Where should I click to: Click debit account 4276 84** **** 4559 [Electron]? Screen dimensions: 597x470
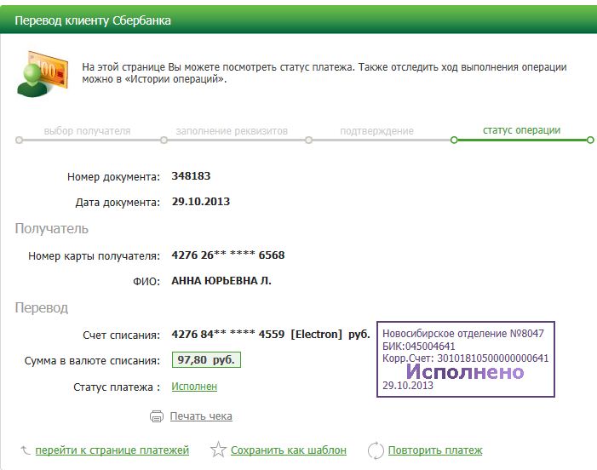(257, 334)
